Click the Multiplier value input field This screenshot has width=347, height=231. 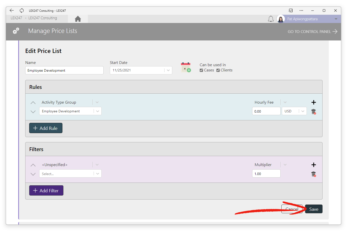point(266,174)
